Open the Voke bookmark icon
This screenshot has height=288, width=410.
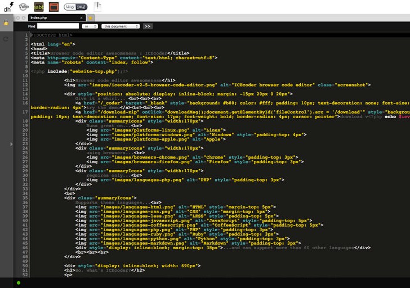(24, 7)
